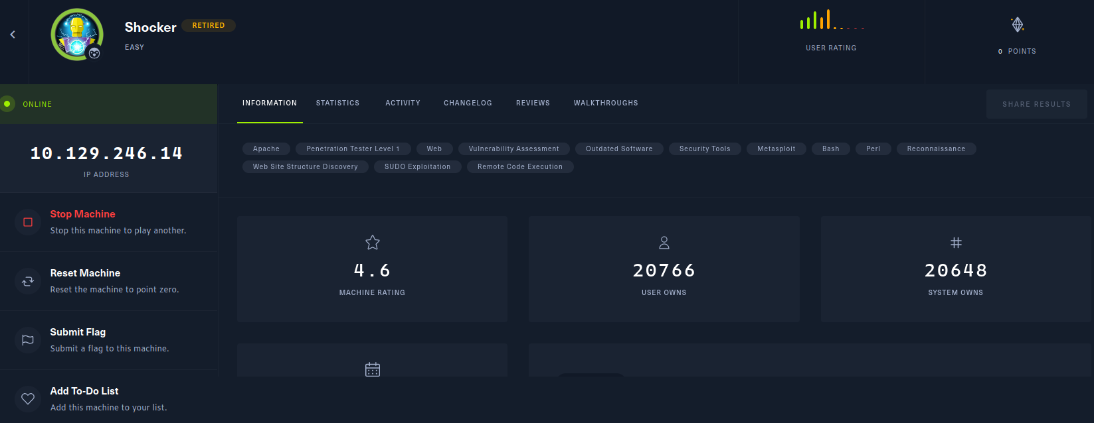This screenshot has height=423, width=1094.
Task: Click the IP address 10.129.246.14
Action: (106, 154)
